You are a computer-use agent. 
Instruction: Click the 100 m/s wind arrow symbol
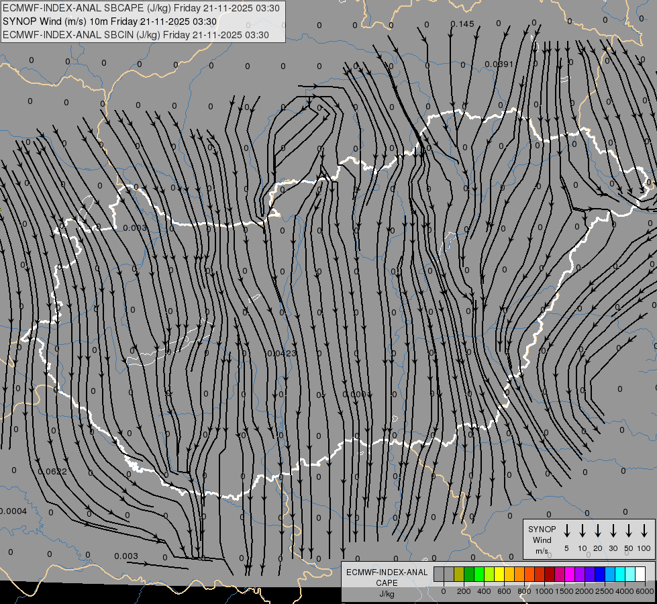(644, 531)
